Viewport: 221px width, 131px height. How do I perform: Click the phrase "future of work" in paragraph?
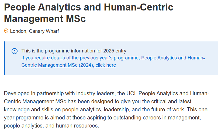(168, 109)
